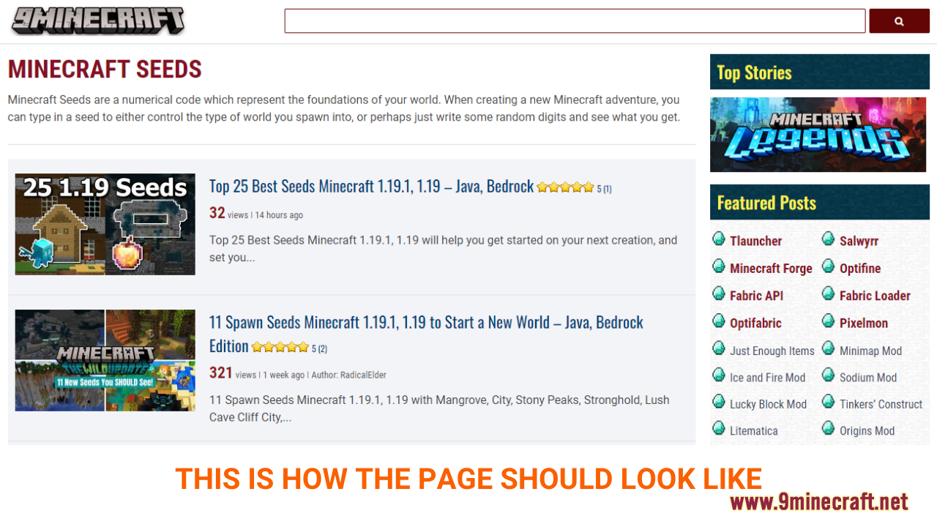Click diamond icon beside Tlauncher
937x527 pixels.
[719, 239]
